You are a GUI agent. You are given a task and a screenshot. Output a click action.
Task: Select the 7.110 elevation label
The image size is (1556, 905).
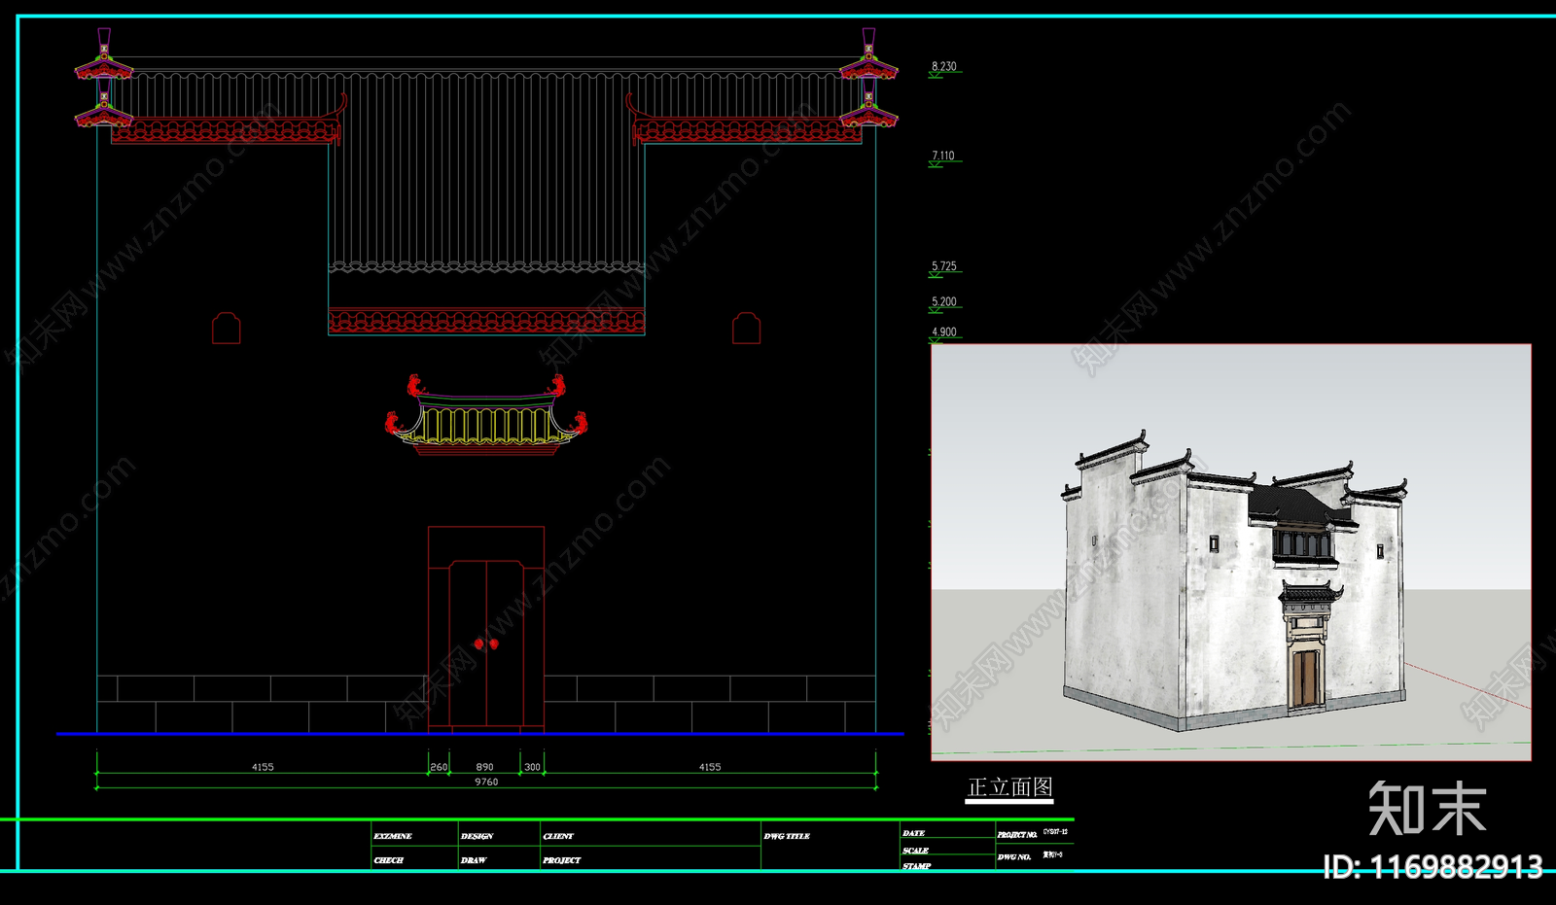click(x=942, y=156)
